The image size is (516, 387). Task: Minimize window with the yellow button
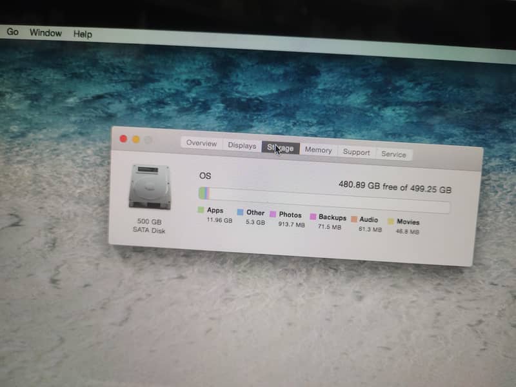click(x=136, y=139)
